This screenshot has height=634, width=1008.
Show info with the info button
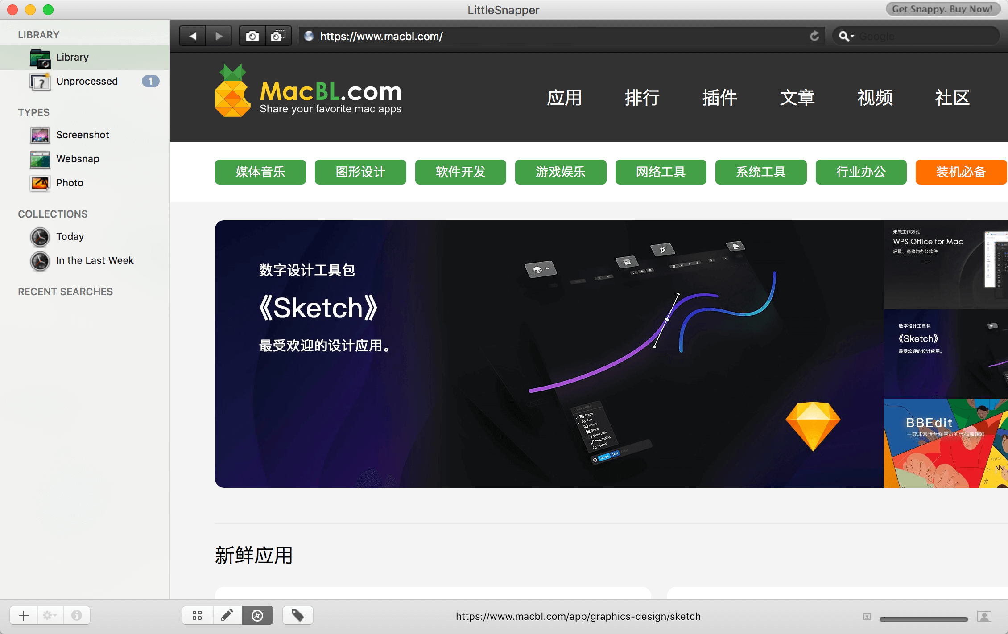[77, 616]
